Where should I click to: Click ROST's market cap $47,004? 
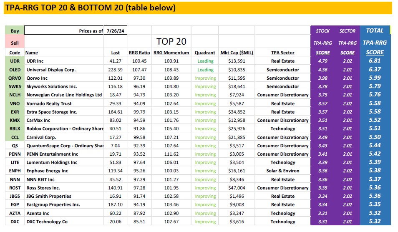pos(237,188)
